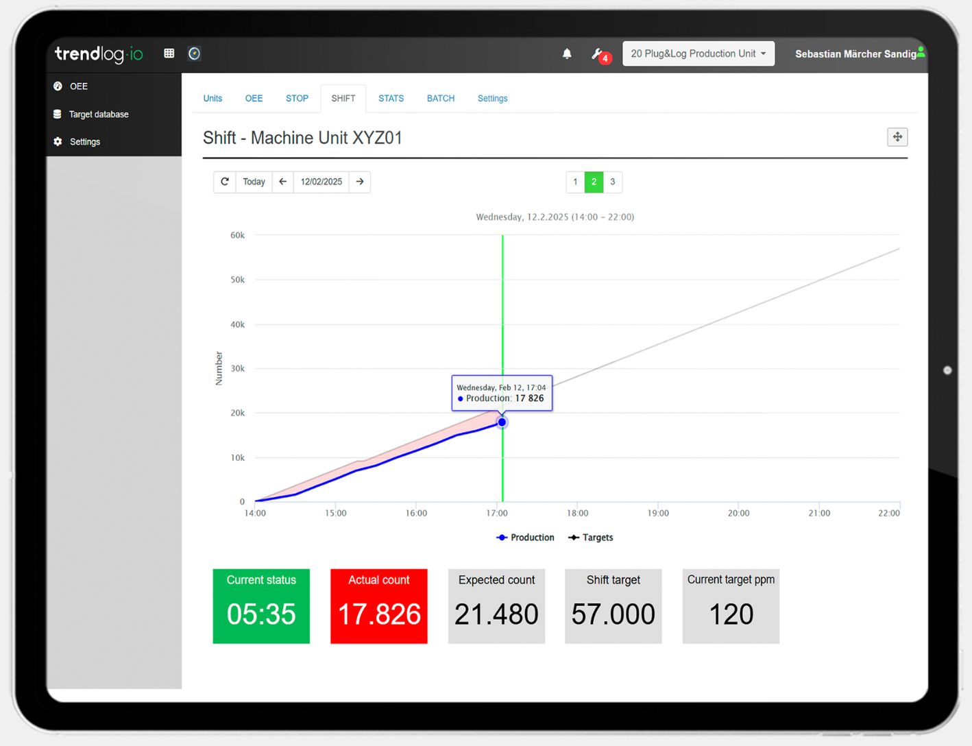Open Settings in the sidebar
The height and width of the screenshot is (746, 972).
point(85,142)
